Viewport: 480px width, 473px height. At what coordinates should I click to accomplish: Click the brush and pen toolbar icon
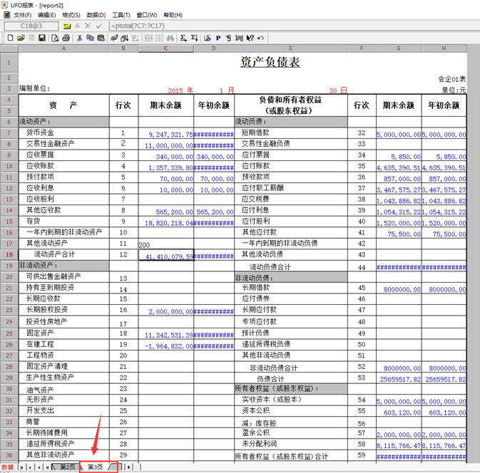[114, 38]
